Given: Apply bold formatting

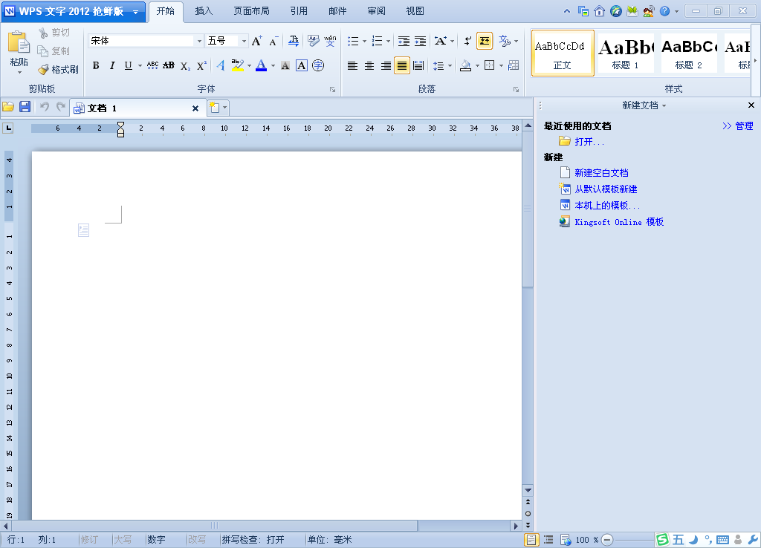Looking at the screenshot, I should 95,65.
